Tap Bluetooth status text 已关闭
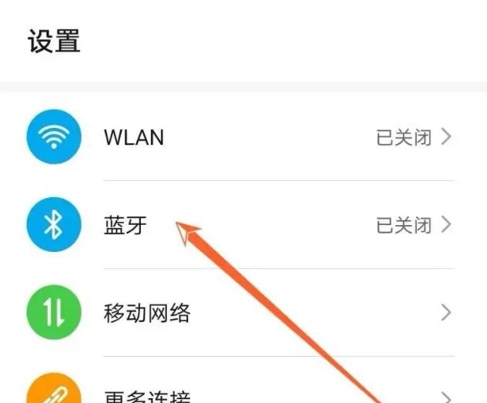Screen dimensions: 487x403 click(x=403, y=225)
